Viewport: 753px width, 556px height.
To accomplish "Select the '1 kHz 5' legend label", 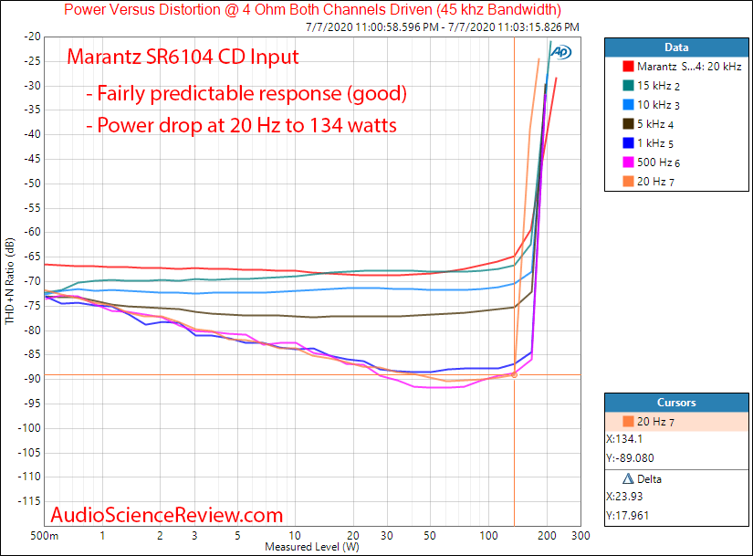I will (x=655, y=143).
